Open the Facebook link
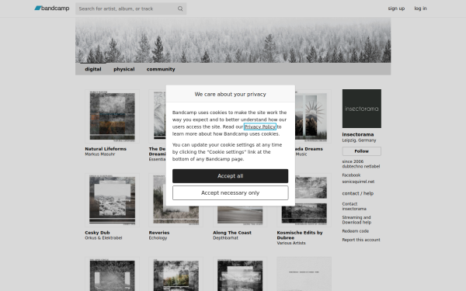This screenshot has height=291, width=466. click(x=351, y=175)
